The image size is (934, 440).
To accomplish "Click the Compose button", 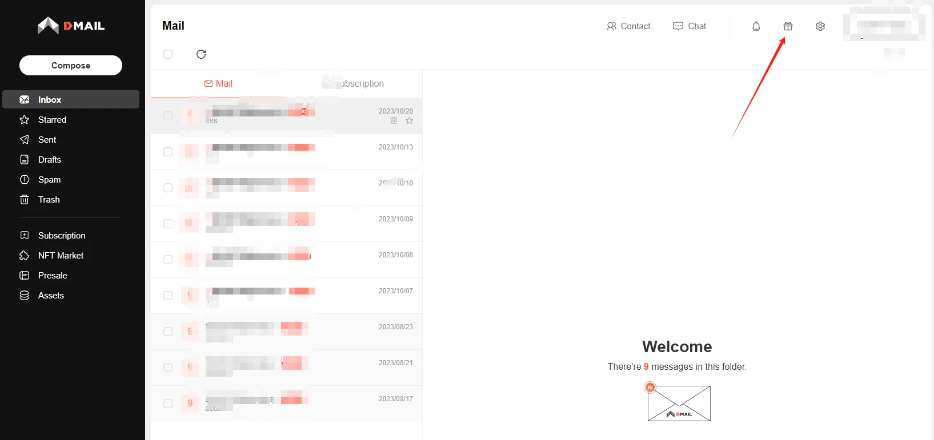I will [71, 66].
